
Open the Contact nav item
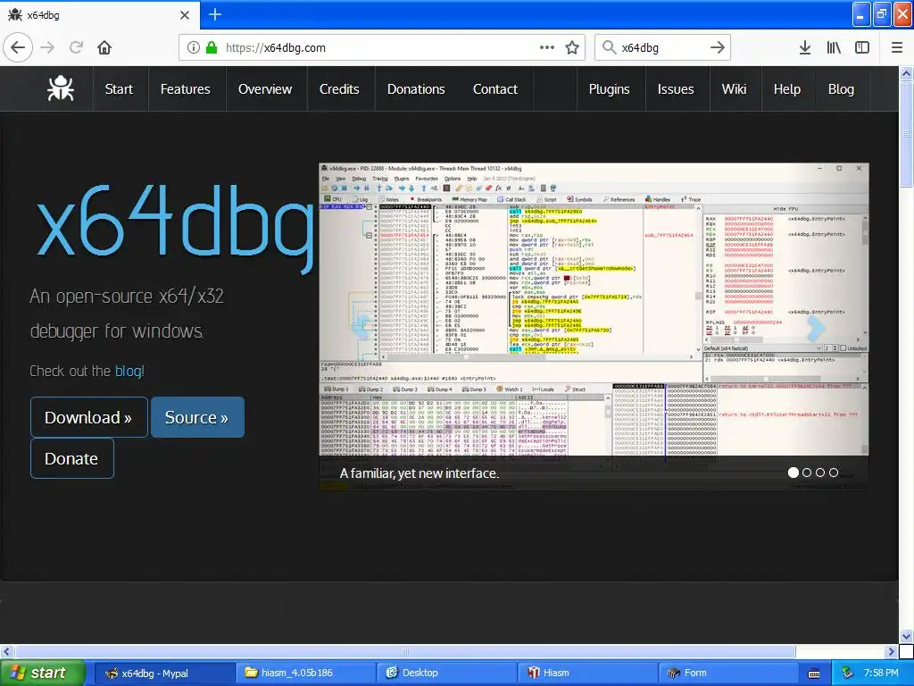[495, 89]
